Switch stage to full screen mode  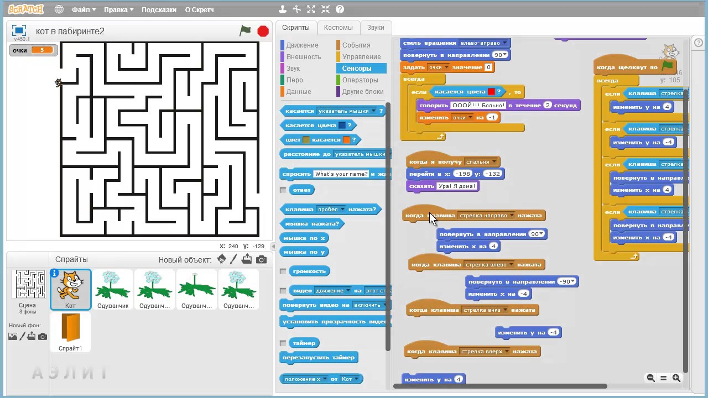19,31
